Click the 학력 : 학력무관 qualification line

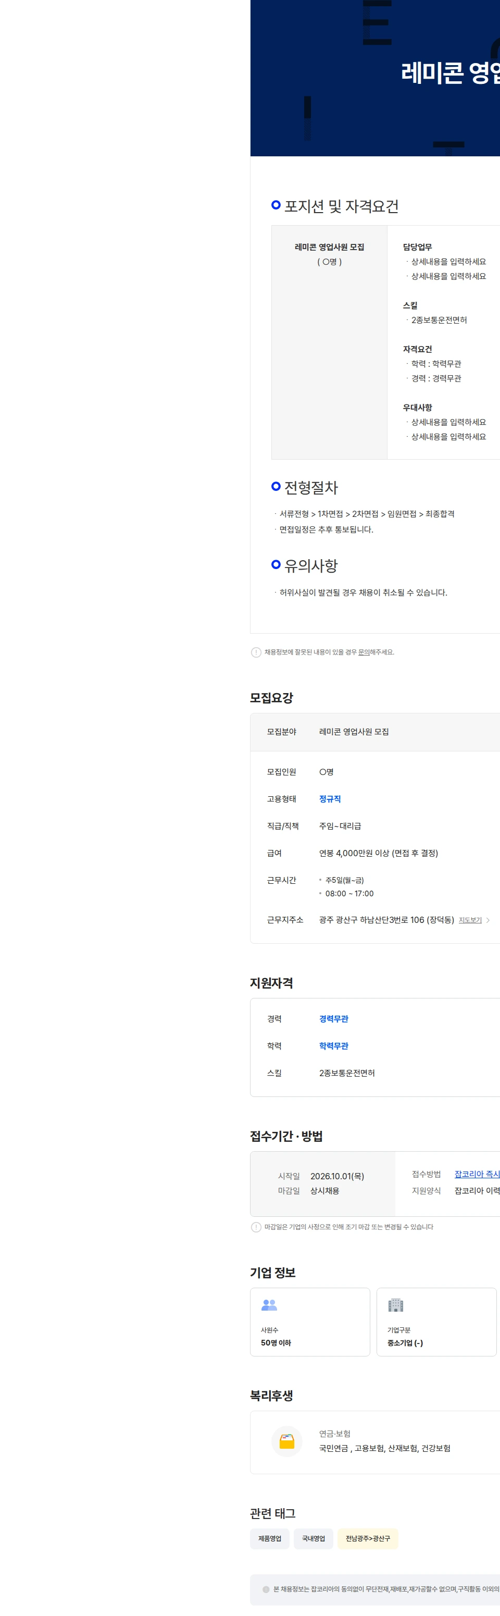point(436,364)
